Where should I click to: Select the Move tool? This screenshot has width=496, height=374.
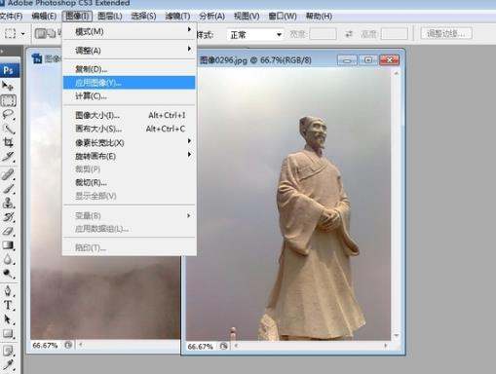coord(8,86)
